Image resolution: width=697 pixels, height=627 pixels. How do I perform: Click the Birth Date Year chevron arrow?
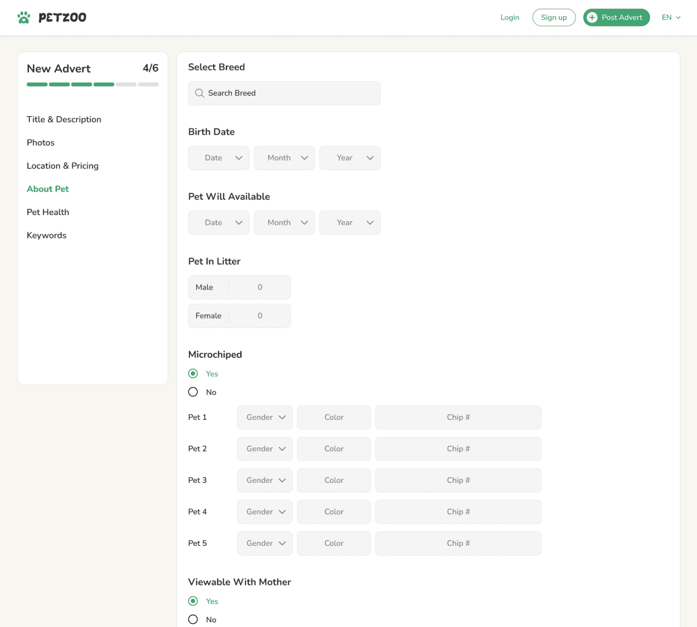(370, 158)
